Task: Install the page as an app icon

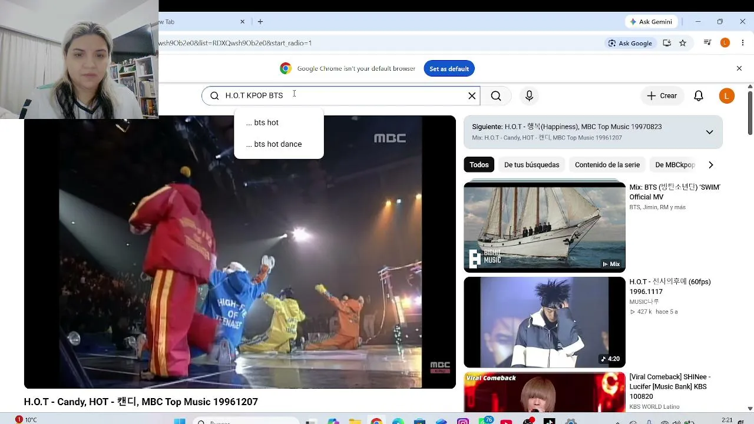Action: click(667, 43)
